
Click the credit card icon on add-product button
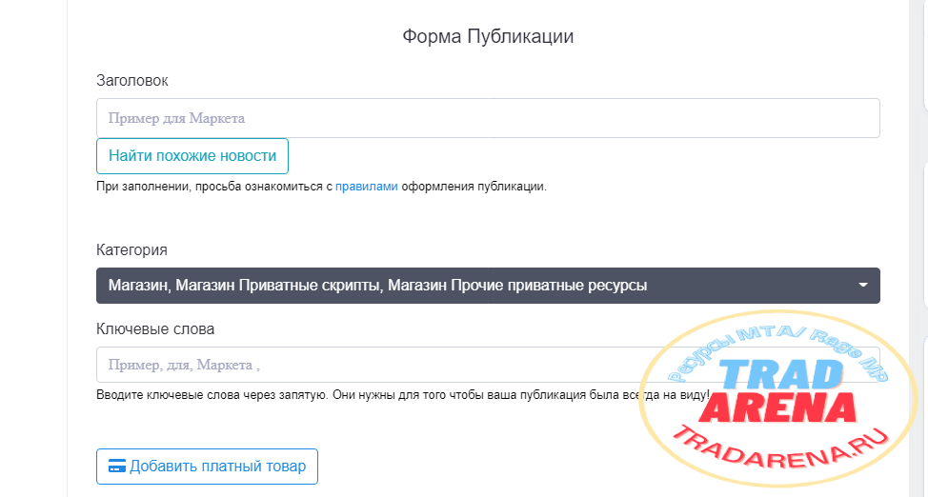117,467
